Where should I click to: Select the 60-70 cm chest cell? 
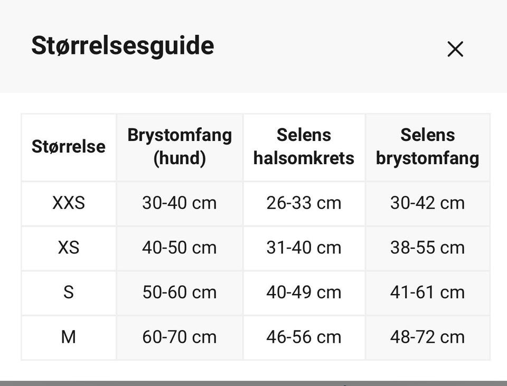[x=180, y=337]
